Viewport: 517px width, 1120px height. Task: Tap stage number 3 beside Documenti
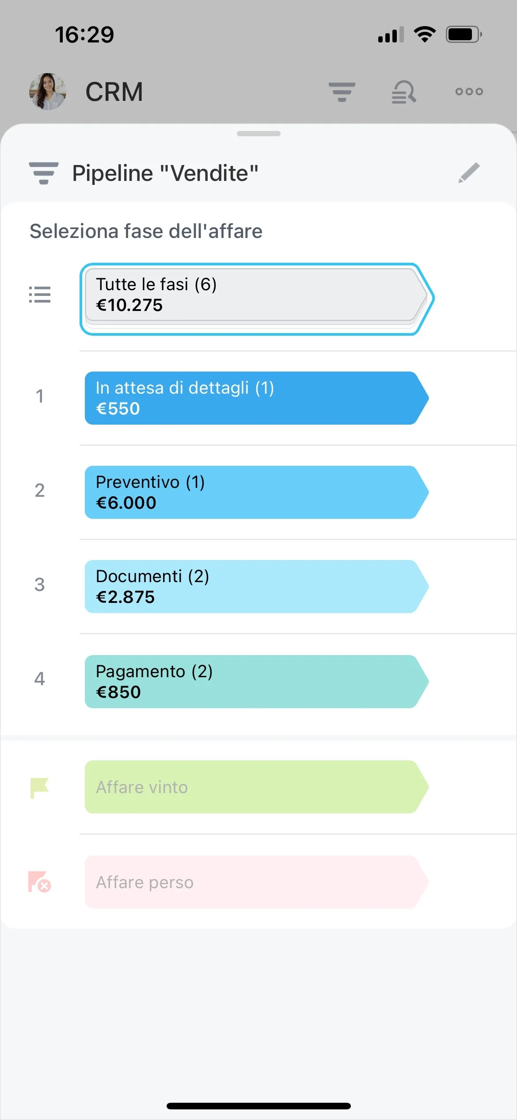pos(40,585)
